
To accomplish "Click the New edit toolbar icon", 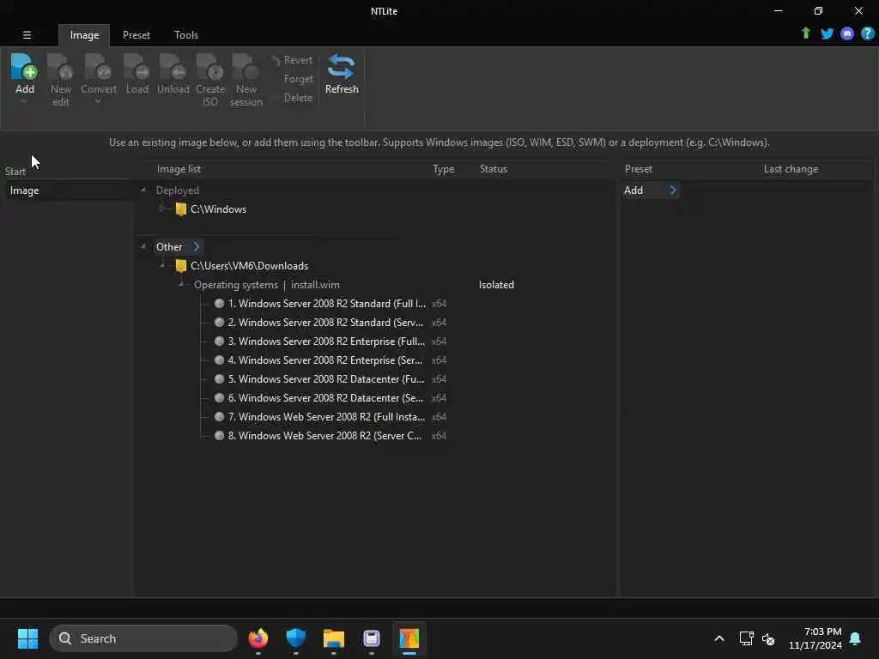I will pos(60,67).
